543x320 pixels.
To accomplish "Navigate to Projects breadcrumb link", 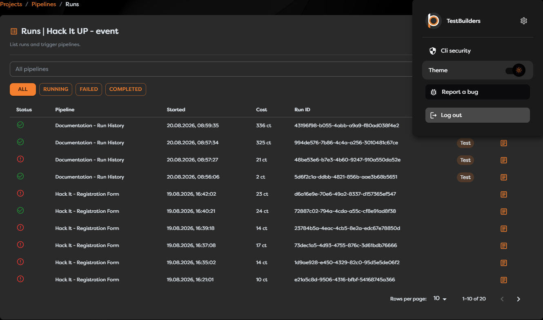I will (x=11, y=4).
